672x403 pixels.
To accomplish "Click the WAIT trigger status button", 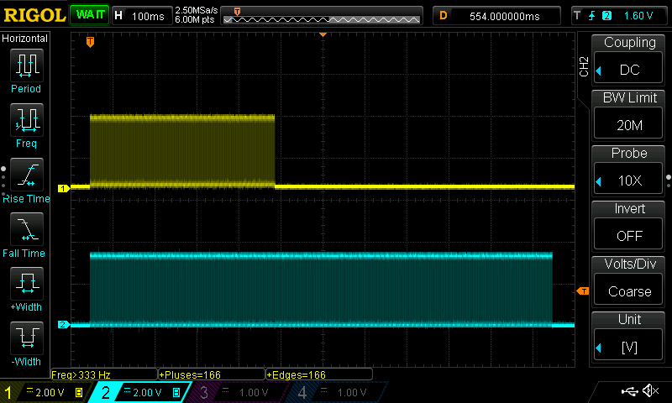I will point(88,15).
